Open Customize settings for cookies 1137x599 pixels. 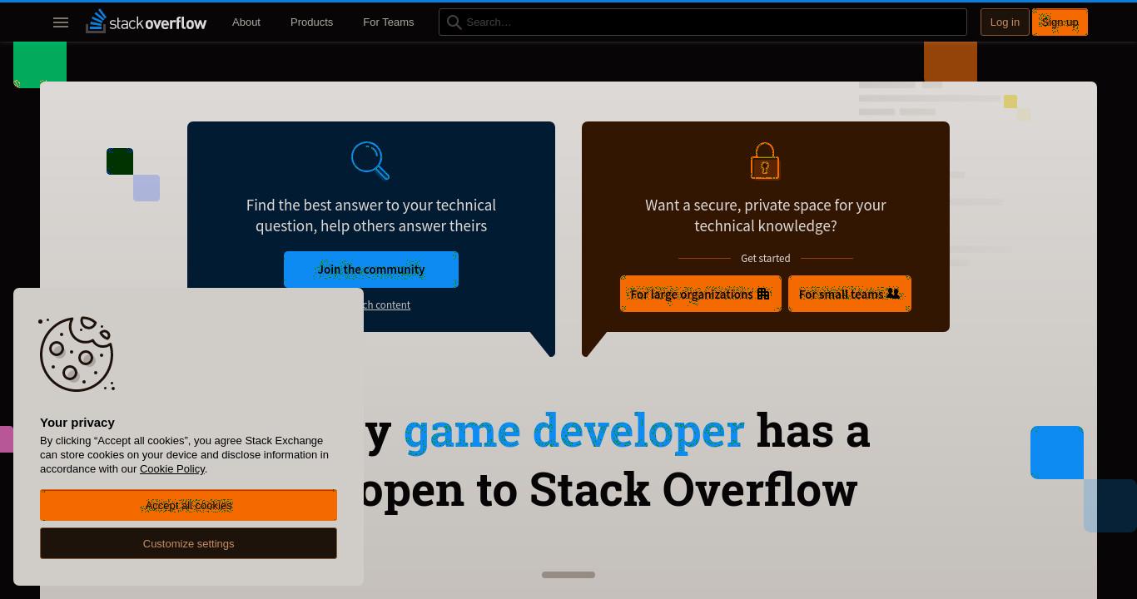pyautogui.click(x=188, y=543)
